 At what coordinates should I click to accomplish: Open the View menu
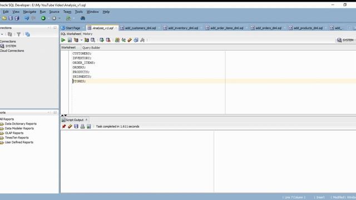[16, 12]
